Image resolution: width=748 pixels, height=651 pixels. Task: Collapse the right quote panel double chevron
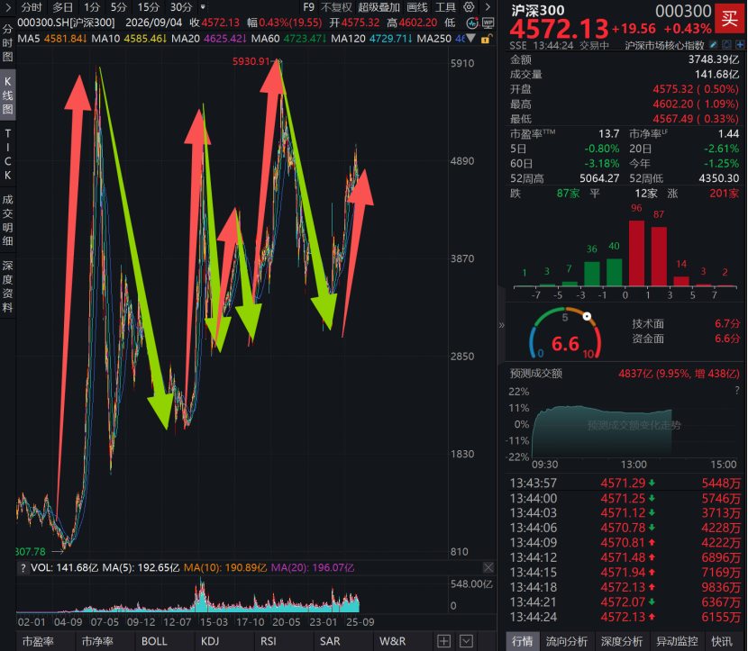501,325
